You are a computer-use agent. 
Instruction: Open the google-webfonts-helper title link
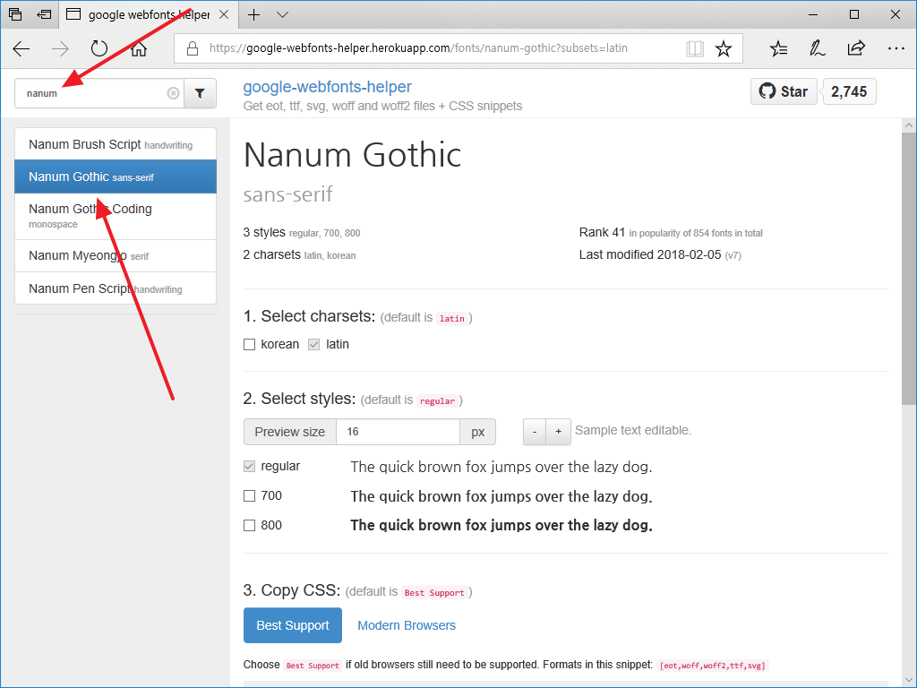[327, 87]
